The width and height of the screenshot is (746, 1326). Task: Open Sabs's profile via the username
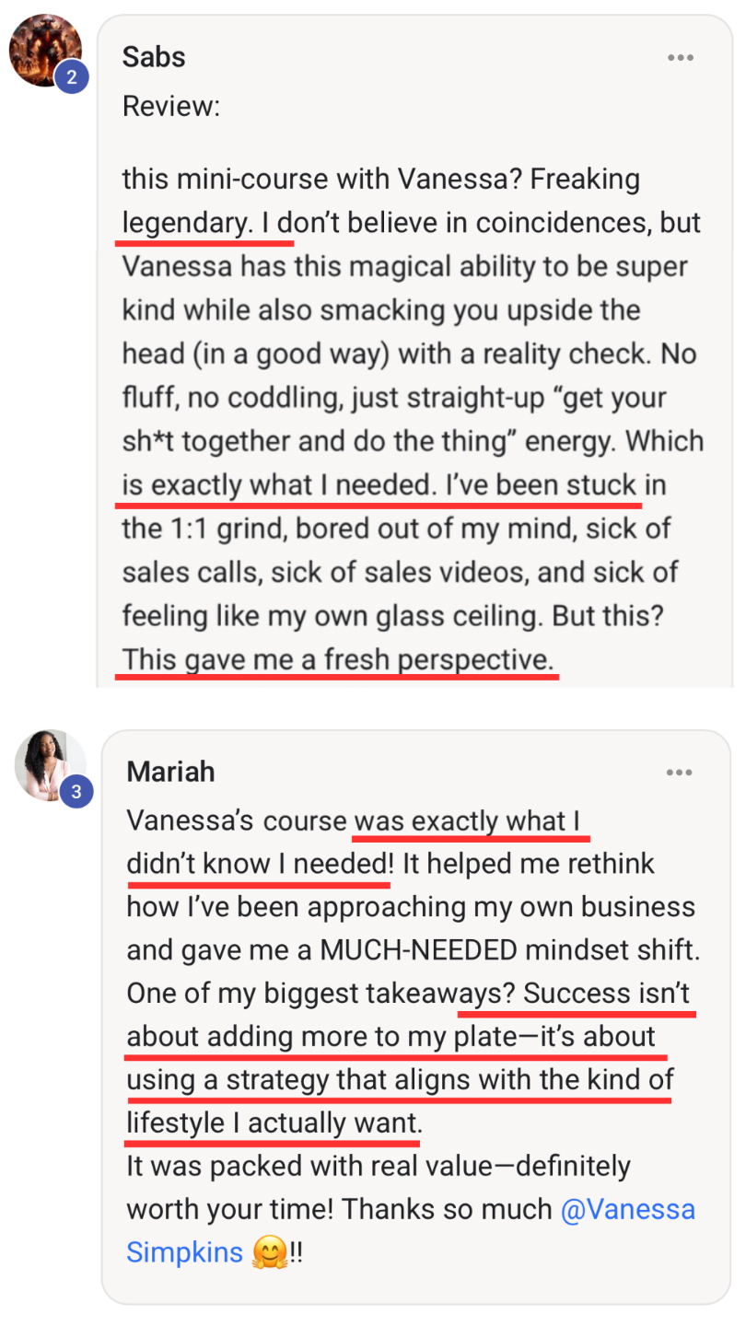click(154, 57)
